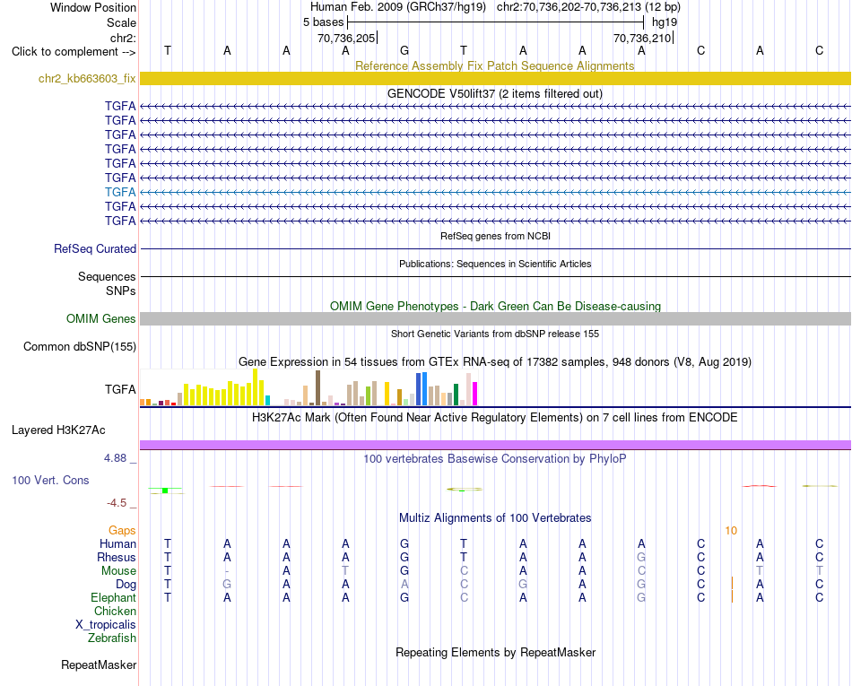
Task: Open the RefSeq Curated track label
Action: (x=95, y=248)
